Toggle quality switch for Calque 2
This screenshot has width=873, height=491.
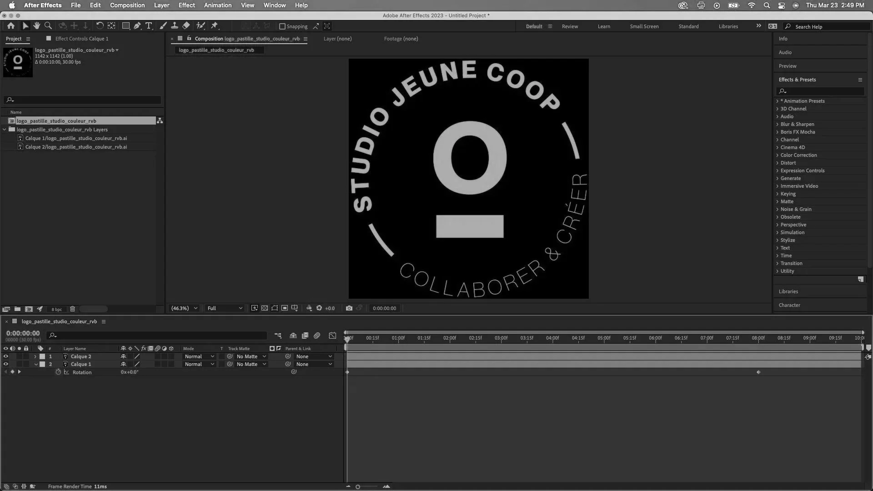coord(137,356)
